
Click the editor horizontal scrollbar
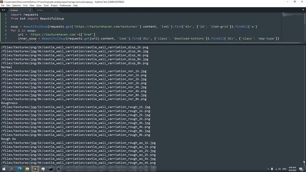tap(150, 43)
